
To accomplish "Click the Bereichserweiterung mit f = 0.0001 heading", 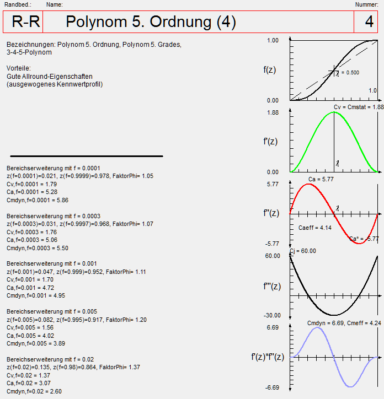I will click(x=53, y=168).
